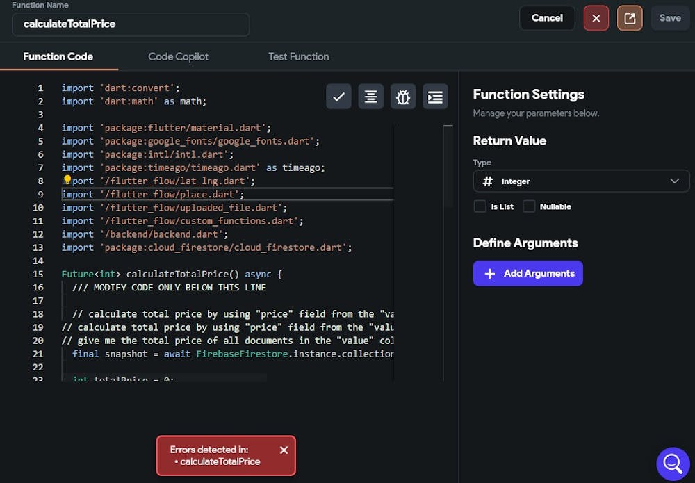Click line 19 calculate total price comment
The width and height of the screenshot is (695, 483).
pos(227,327)
